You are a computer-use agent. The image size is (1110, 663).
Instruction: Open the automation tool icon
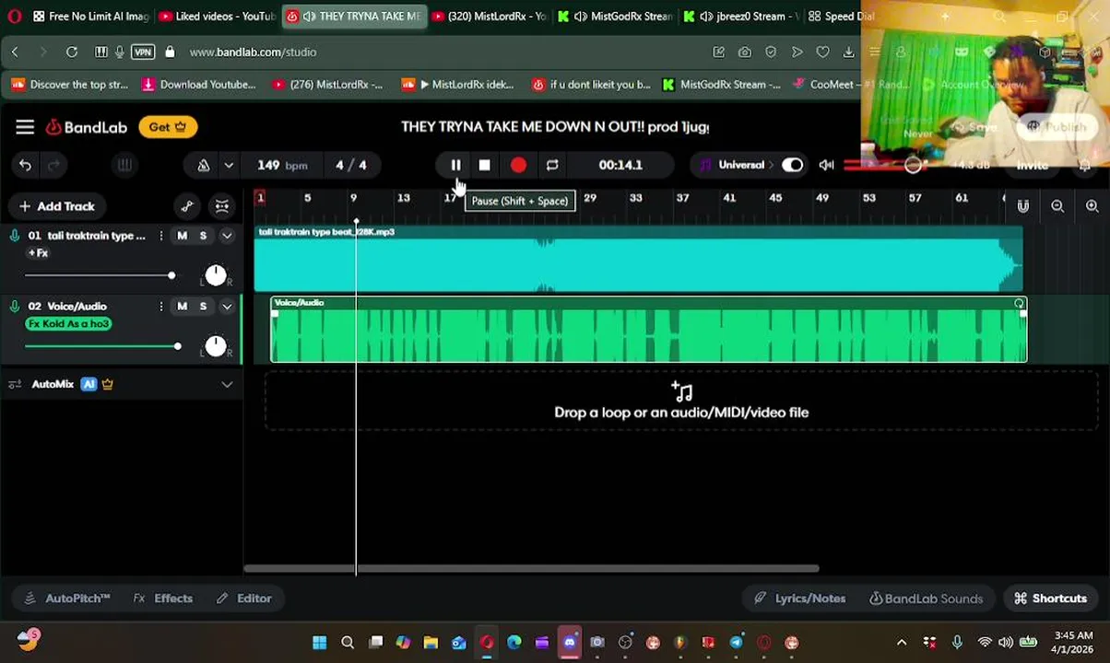coord(187,206)
